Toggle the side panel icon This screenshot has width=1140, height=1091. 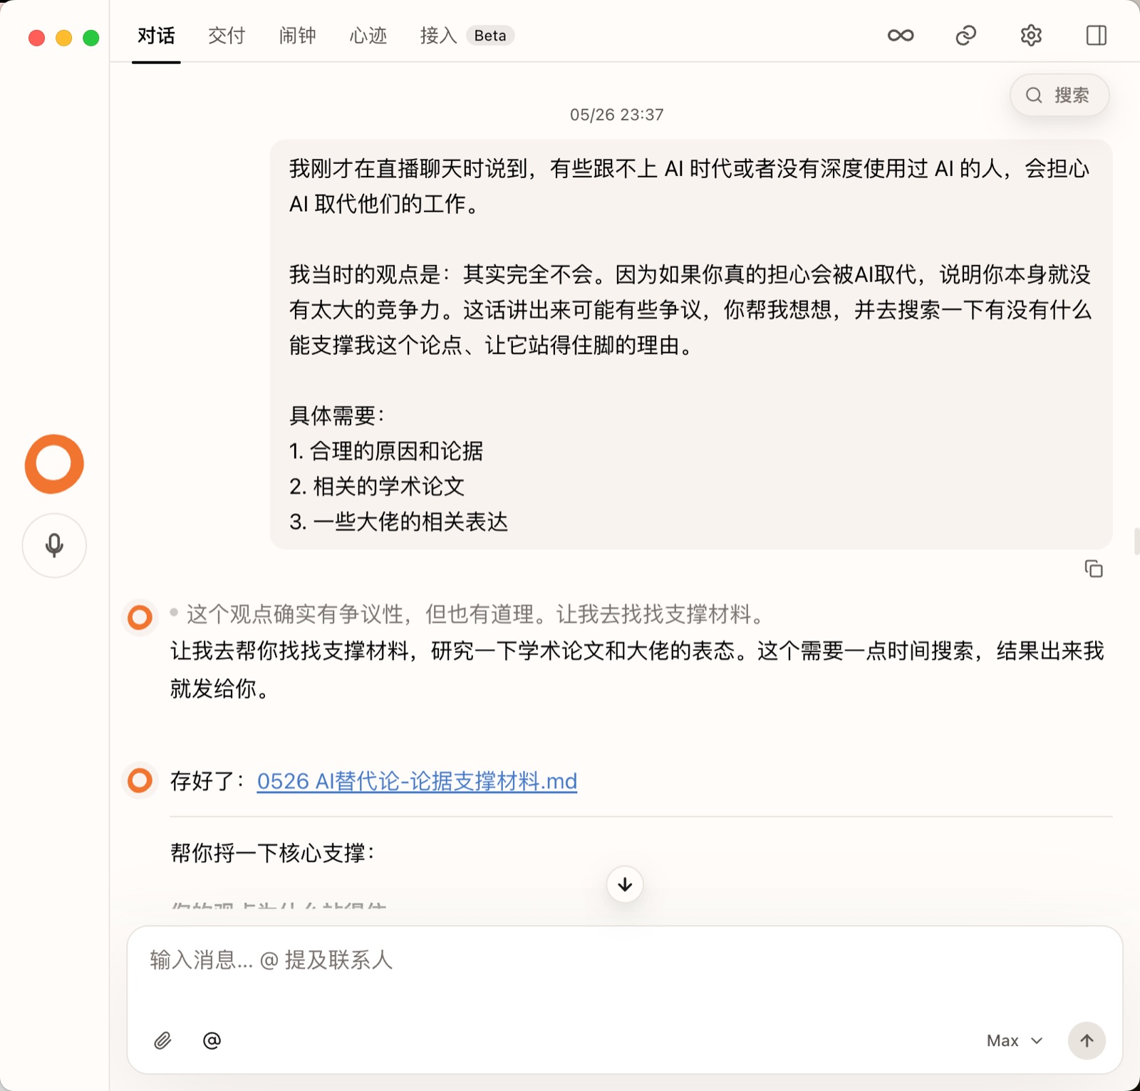[x=1096, y=36]
